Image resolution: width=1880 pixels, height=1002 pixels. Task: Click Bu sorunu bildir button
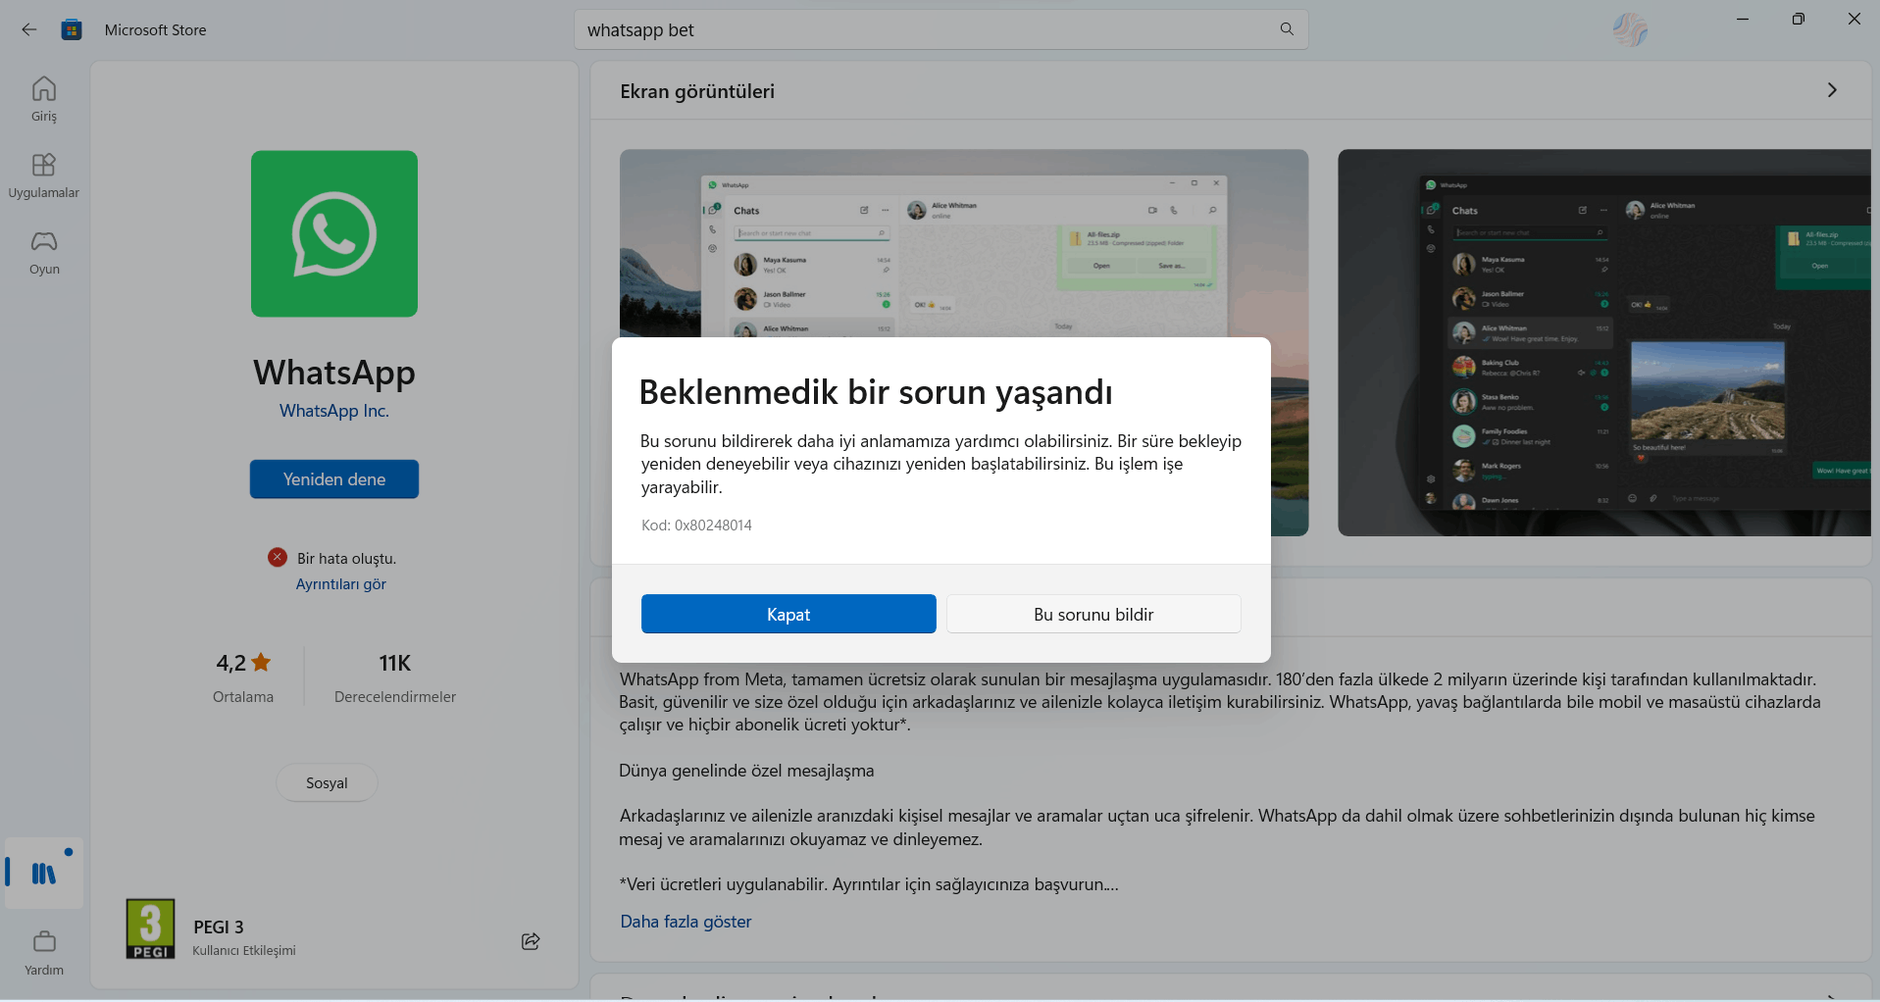tap(1093, 614)
